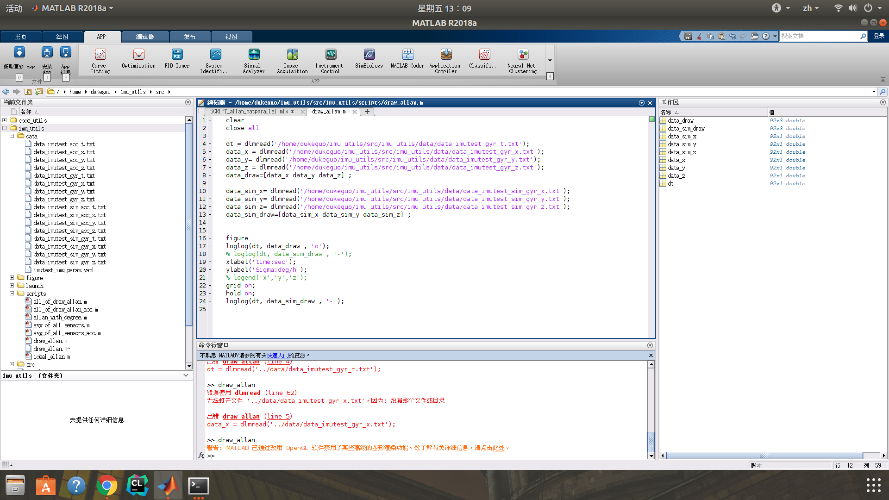Open the Curve Fitting app

coord(100,60)
